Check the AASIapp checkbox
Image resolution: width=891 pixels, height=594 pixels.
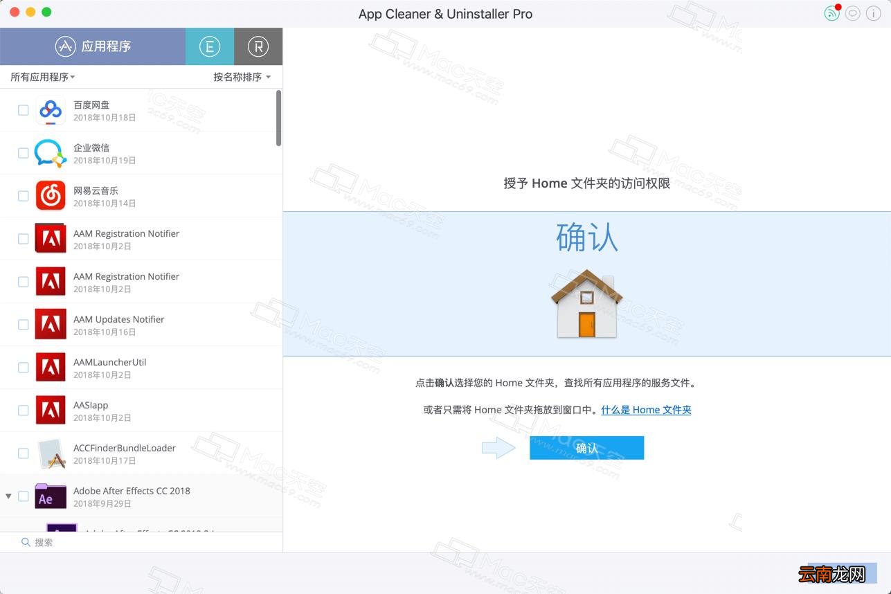pos(23,411)
